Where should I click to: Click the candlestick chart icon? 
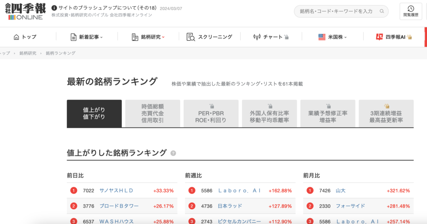[257, 37]
